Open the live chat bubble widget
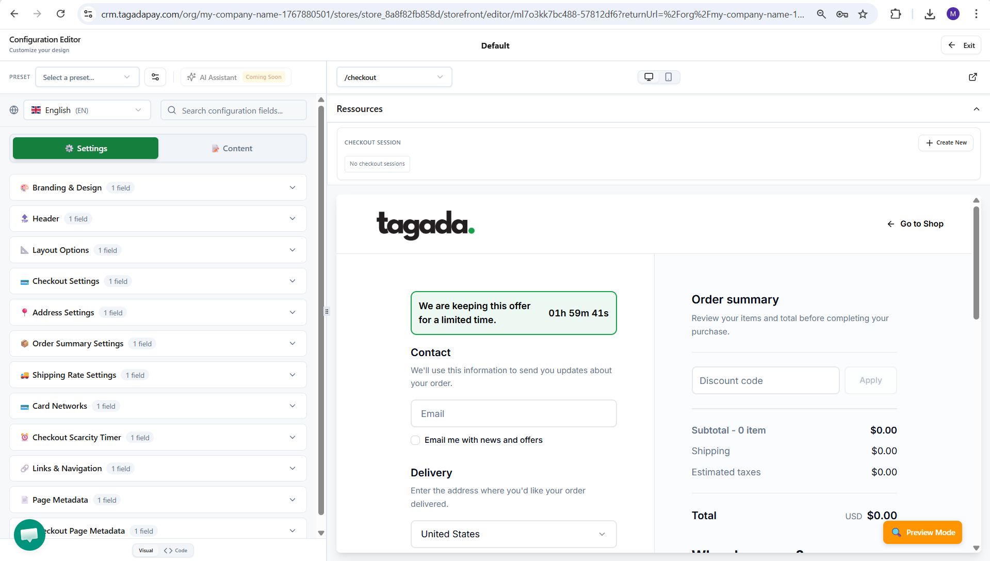This screenshot has width=990, height=561. click(x=29, y=535)
